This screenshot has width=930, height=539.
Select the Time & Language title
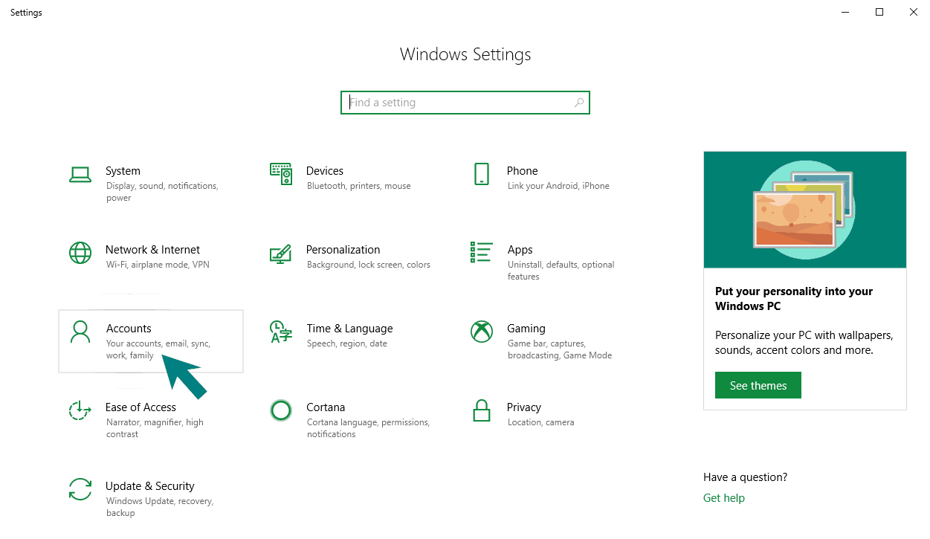[x=349, y=329]
